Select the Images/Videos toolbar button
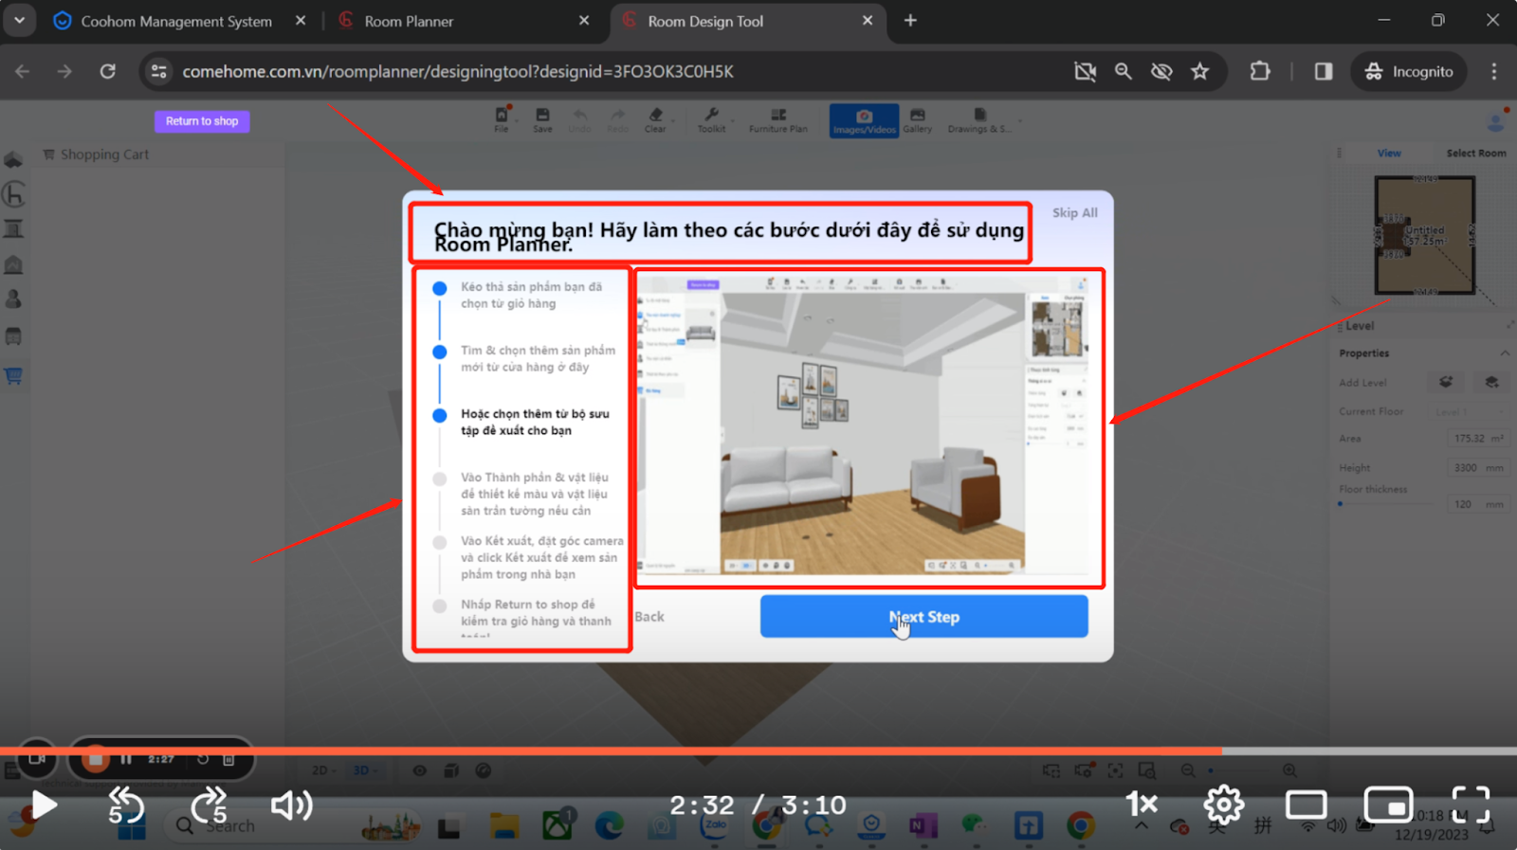 click(x=864, y=120)
